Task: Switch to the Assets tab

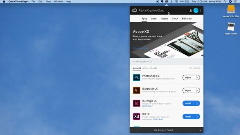Action: [x=165, y=18]
